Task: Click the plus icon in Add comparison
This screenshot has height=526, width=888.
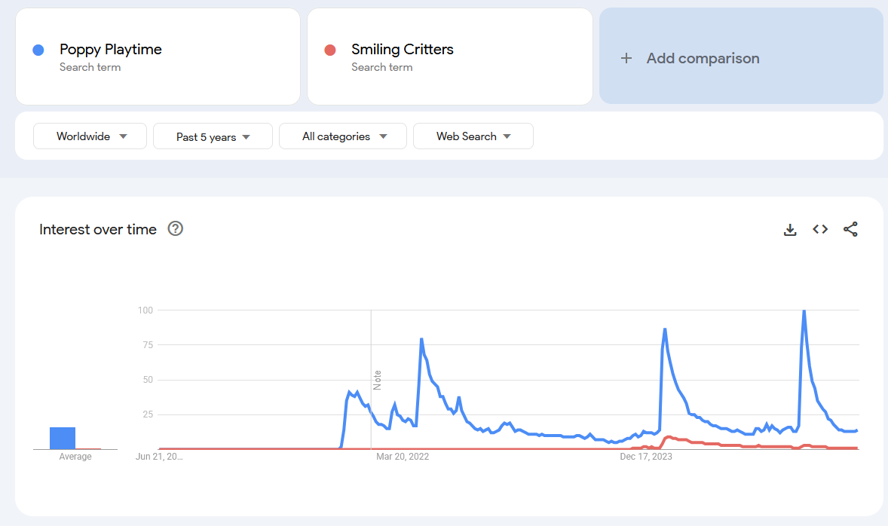Action: (626, 58)
